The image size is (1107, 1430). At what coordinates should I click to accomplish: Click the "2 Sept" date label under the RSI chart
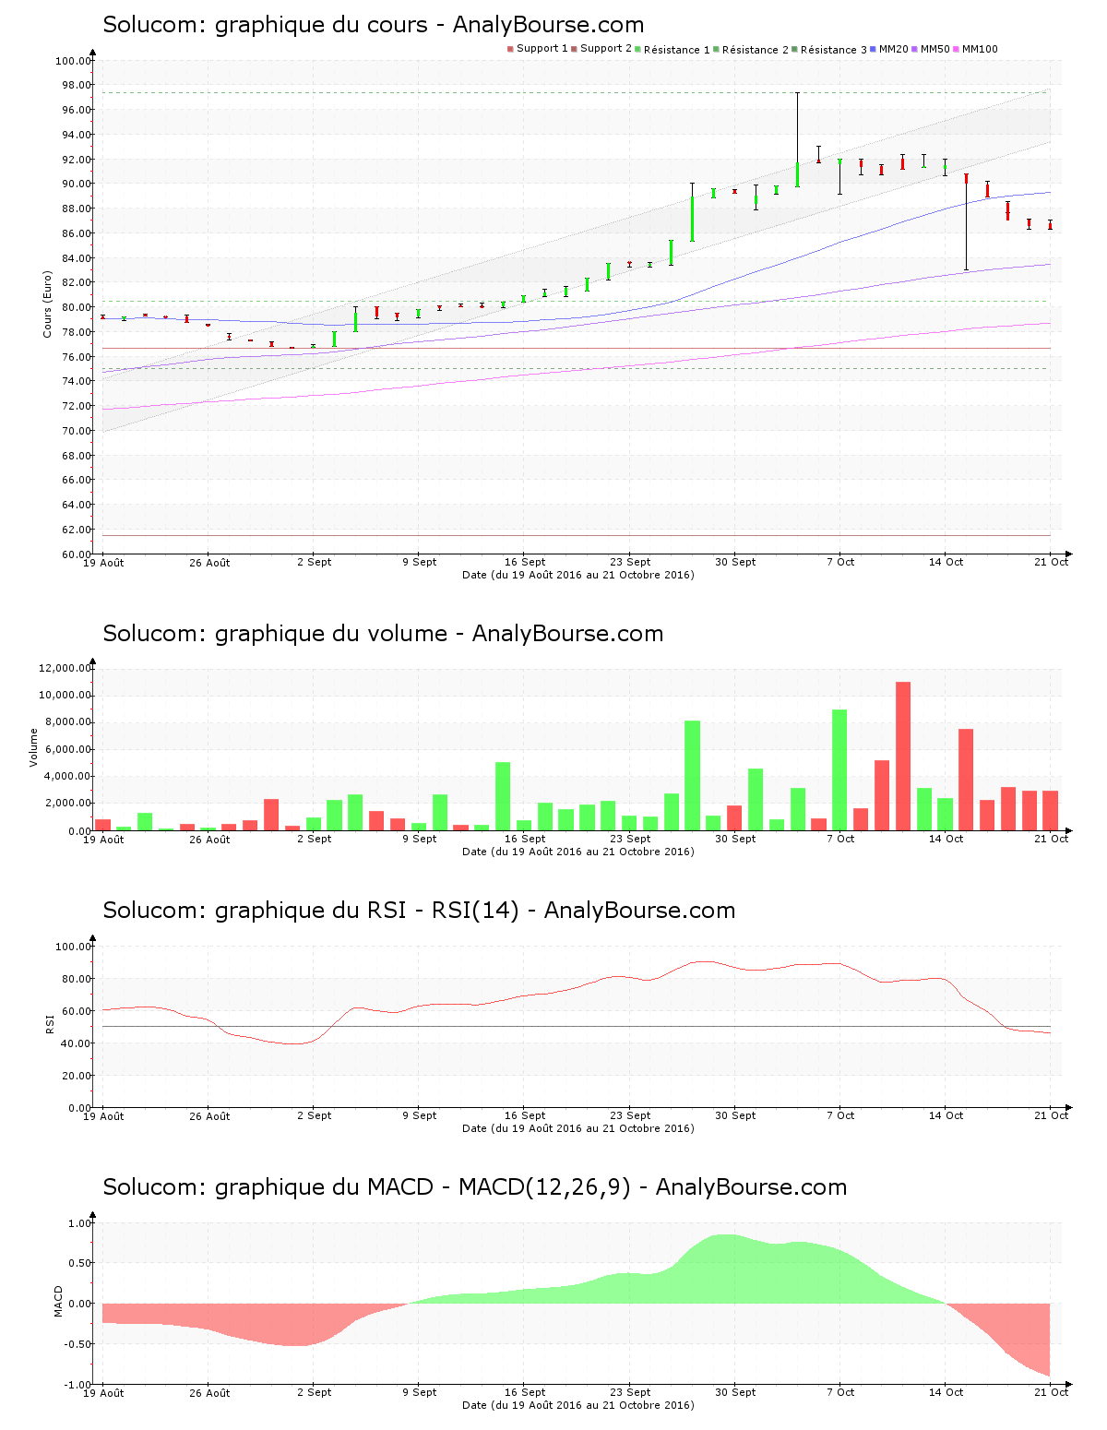[x=314, y=1115]
